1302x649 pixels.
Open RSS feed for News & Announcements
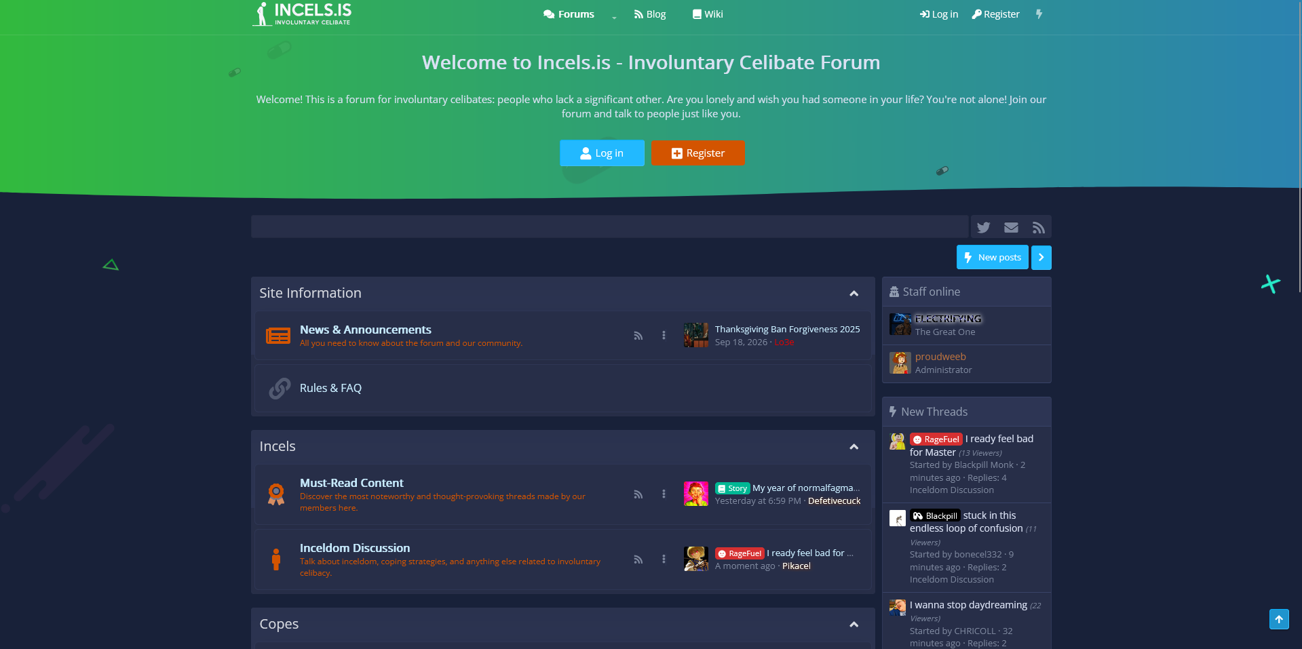[638, 335]
